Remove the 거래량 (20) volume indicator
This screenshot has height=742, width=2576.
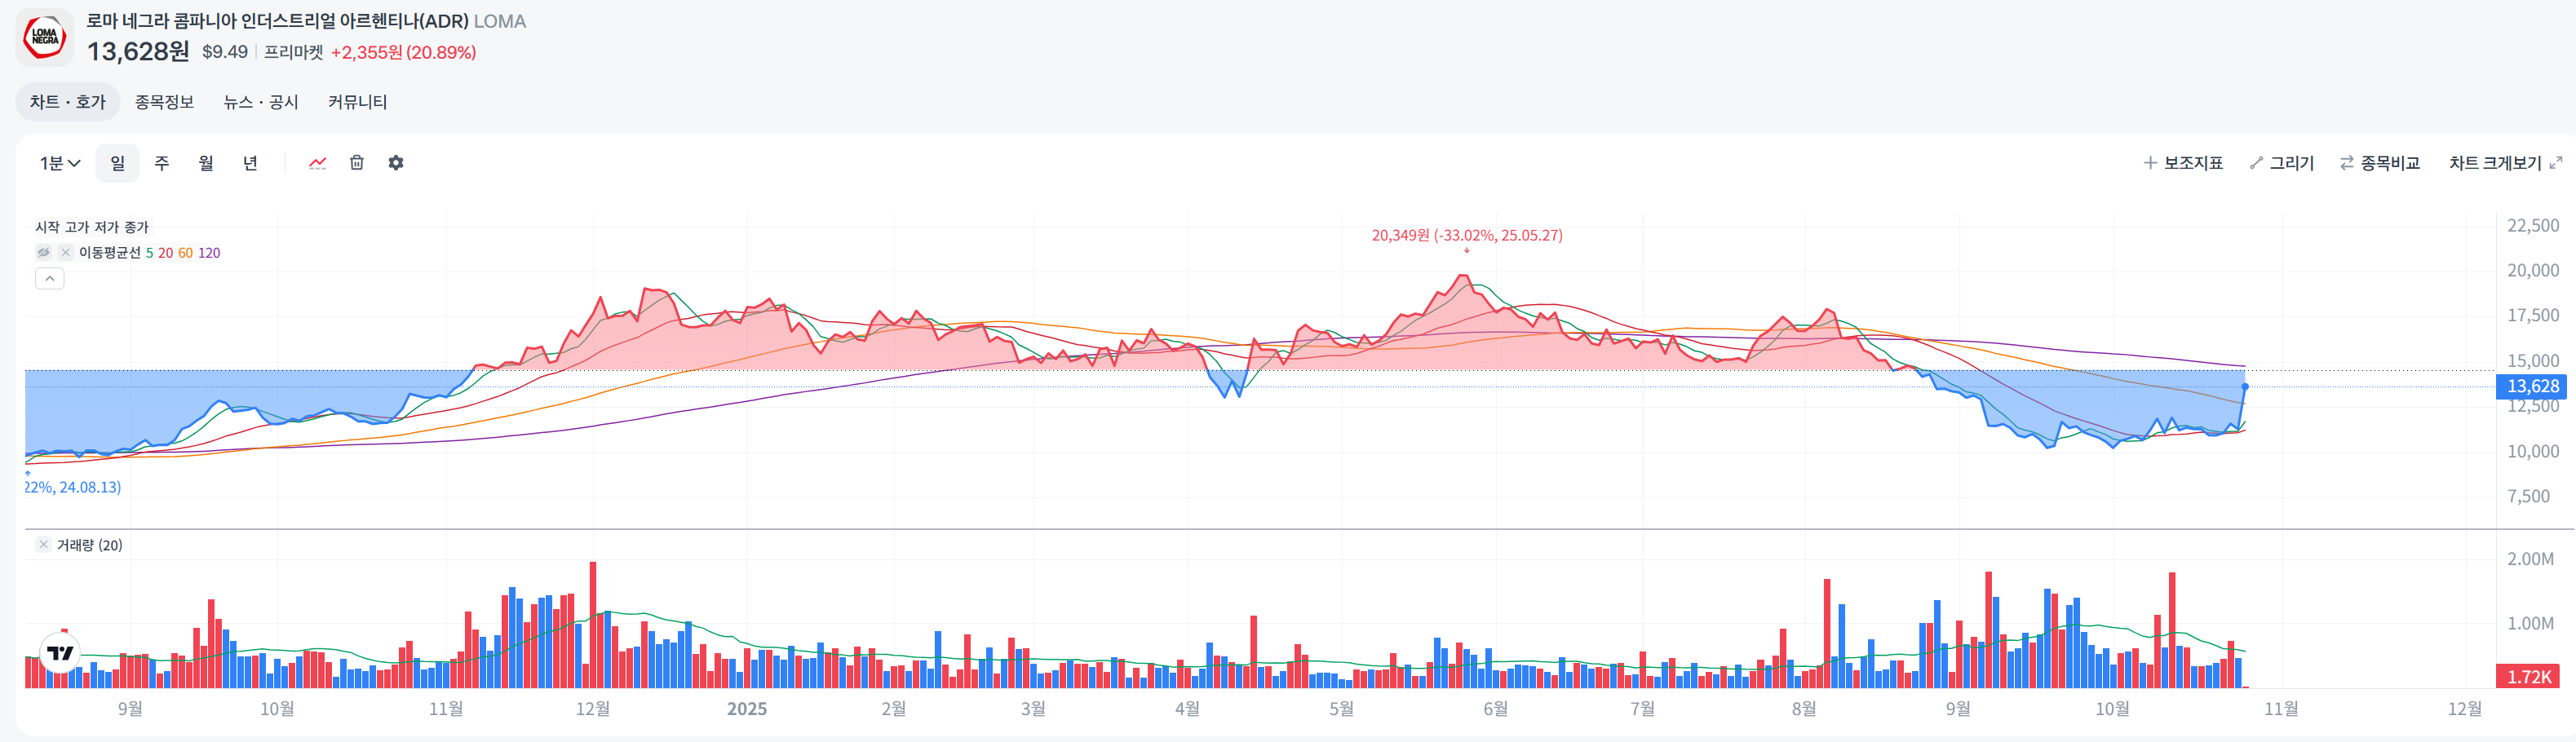click(43, 545)
